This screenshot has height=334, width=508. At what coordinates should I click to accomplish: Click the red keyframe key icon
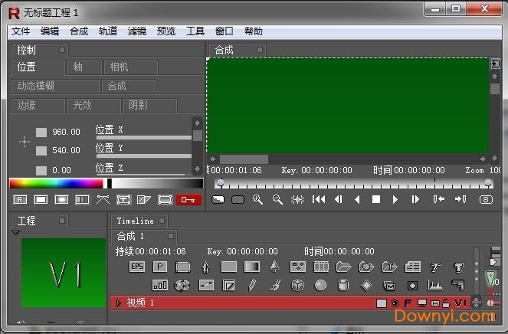pos(188,200)
